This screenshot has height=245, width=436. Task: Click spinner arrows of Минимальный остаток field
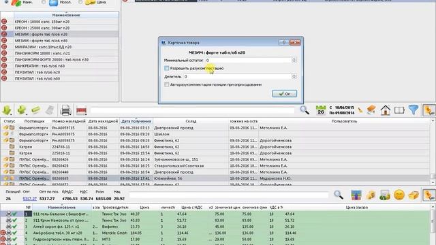(294, 60)
